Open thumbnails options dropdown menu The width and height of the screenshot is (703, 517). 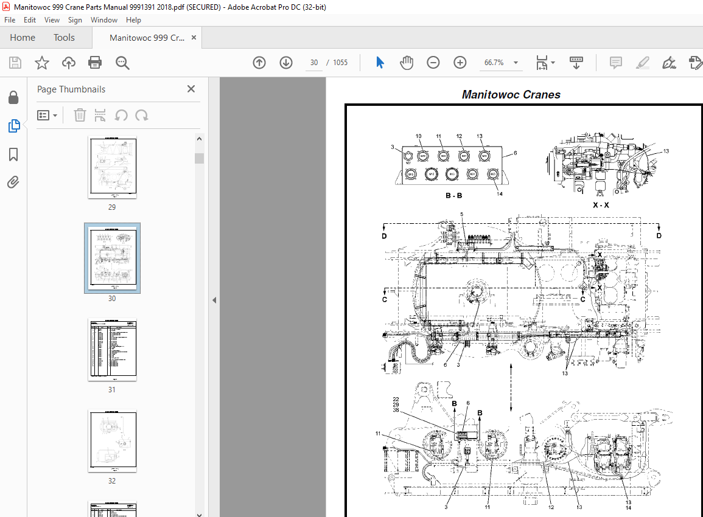pos(47,115)
